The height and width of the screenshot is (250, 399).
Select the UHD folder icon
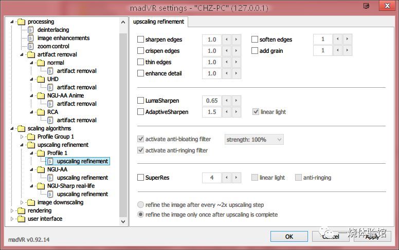point(41,79)
